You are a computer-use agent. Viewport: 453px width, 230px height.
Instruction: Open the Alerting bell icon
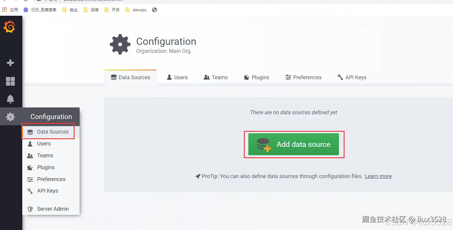(10, 99)
